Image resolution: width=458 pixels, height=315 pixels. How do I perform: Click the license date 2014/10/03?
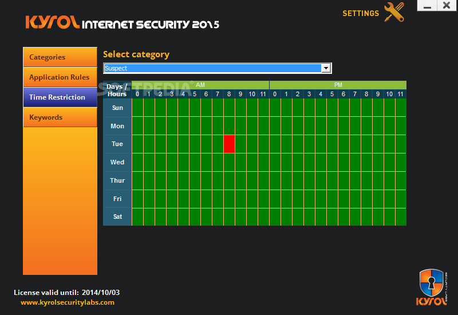click(x=101, y=293)
